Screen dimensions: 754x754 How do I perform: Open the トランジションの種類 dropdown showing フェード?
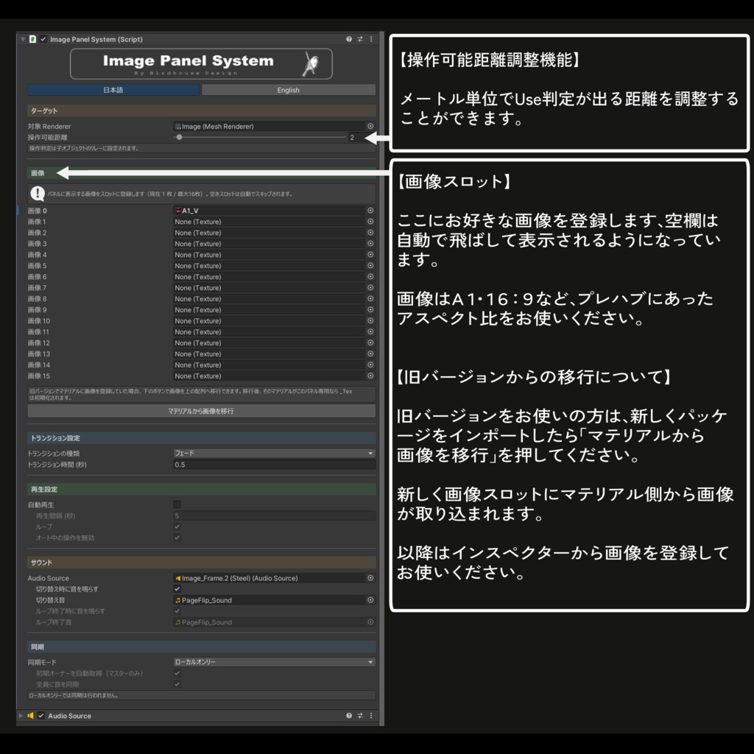(274, 453)
